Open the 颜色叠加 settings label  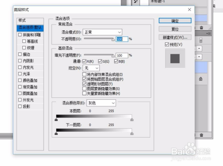[x=30, y=80]
